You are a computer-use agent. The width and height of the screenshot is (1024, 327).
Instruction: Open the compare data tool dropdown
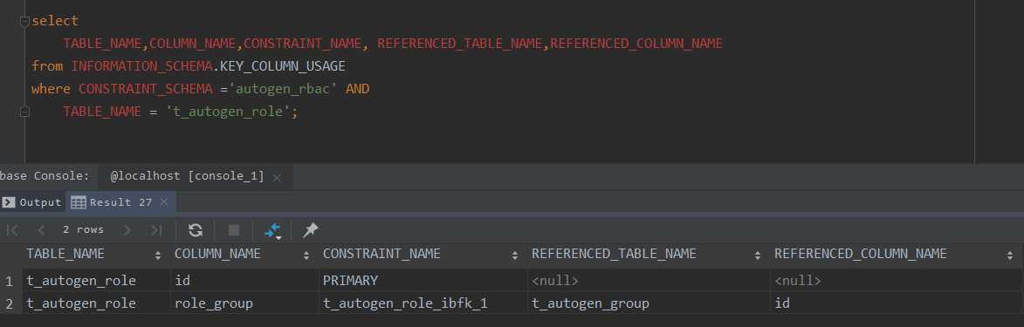[273, 230]
